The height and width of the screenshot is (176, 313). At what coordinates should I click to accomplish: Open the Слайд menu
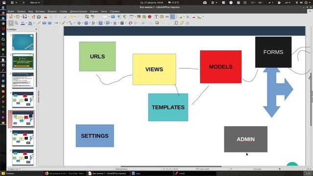tap(63, 11)
